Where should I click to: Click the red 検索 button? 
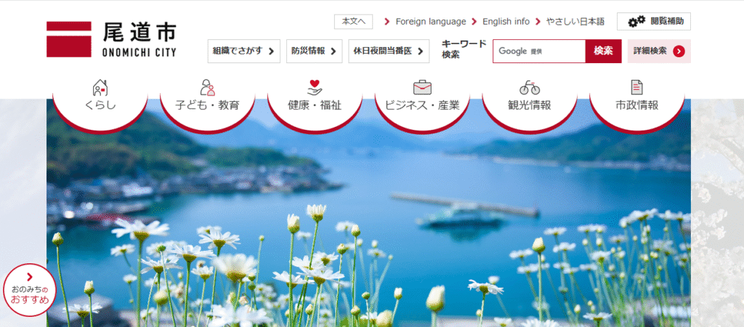click(x=603, y=51)
